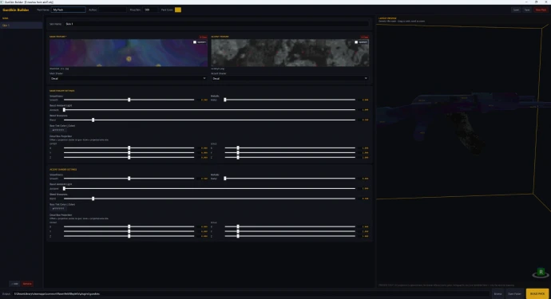Image resolution: width=551 pixels, height=299 pixels.
Task: Open the Main Shader dropdown
Action: click(129, 79)
